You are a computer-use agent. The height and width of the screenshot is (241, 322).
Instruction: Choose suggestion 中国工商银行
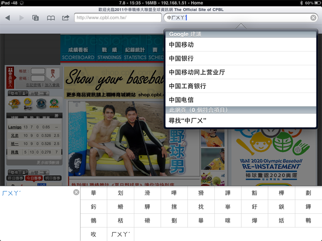coord(240,86)
